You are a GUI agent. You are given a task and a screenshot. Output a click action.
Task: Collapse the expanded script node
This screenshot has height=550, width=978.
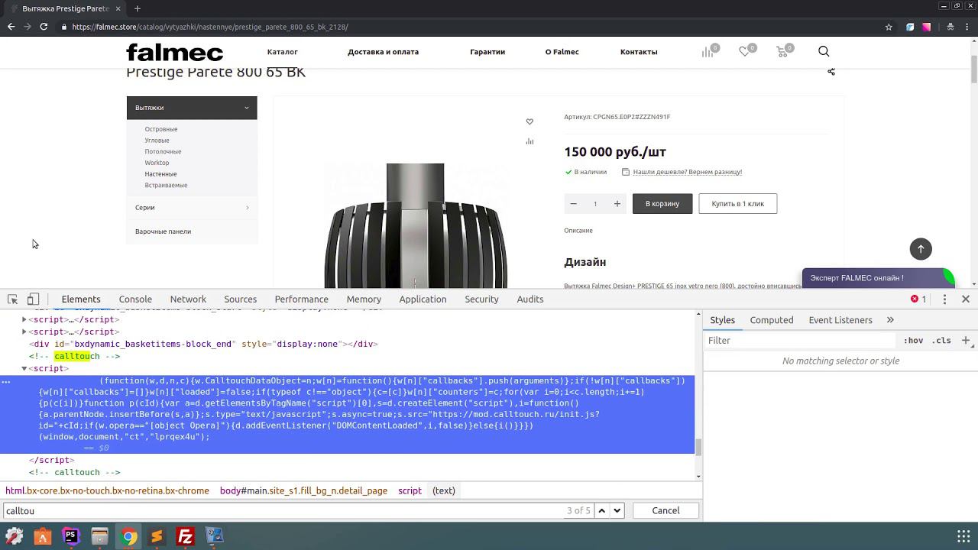pos(24,368)
